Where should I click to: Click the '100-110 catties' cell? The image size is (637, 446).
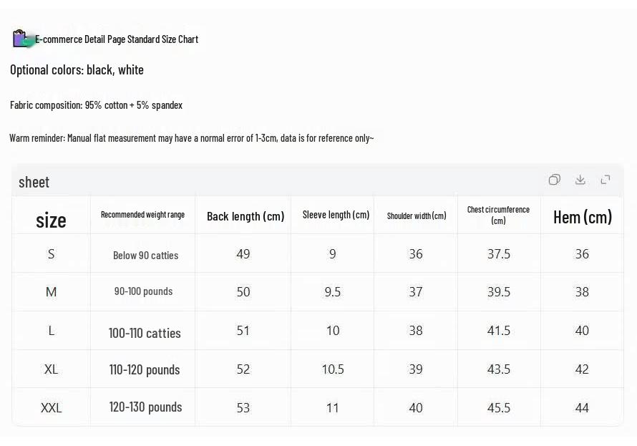(145, 333)
